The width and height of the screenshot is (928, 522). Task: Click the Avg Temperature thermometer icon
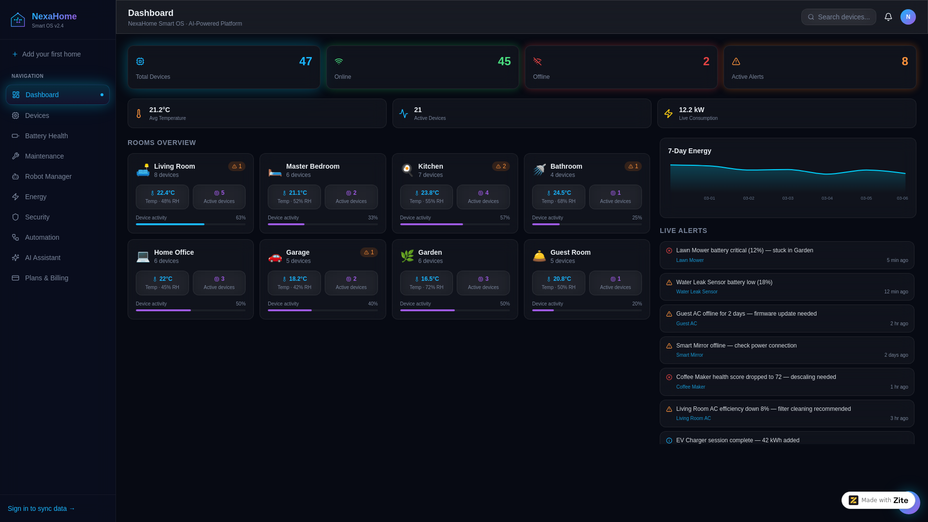(x=139, y=114)
